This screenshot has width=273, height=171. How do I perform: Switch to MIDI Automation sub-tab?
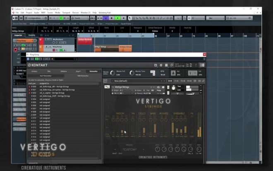click(x=83, y=76)
